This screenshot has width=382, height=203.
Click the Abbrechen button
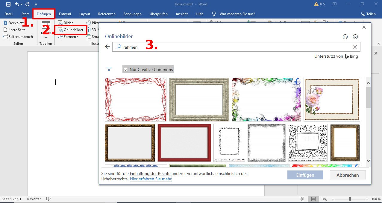tap(348, 175)
